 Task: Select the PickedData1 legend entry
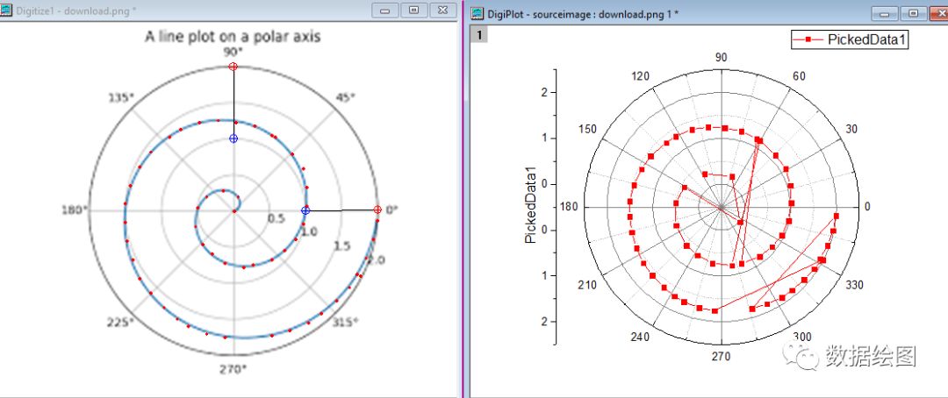point(850,39)
